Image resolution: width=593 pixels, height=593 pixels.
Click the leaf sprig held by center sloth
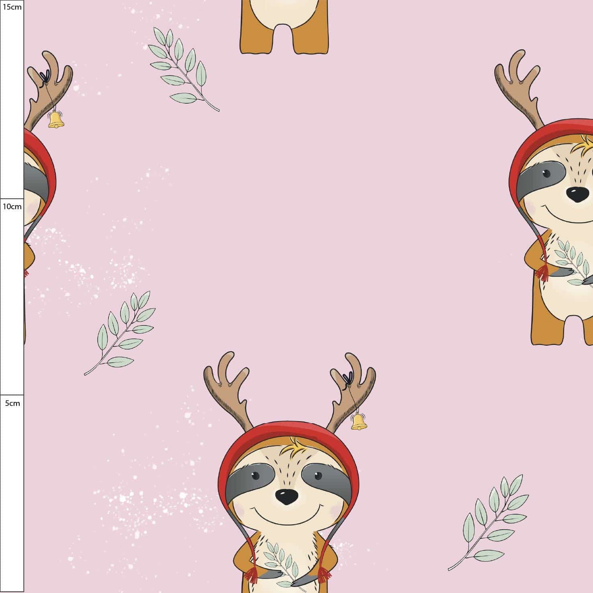(x=281, y=562)
